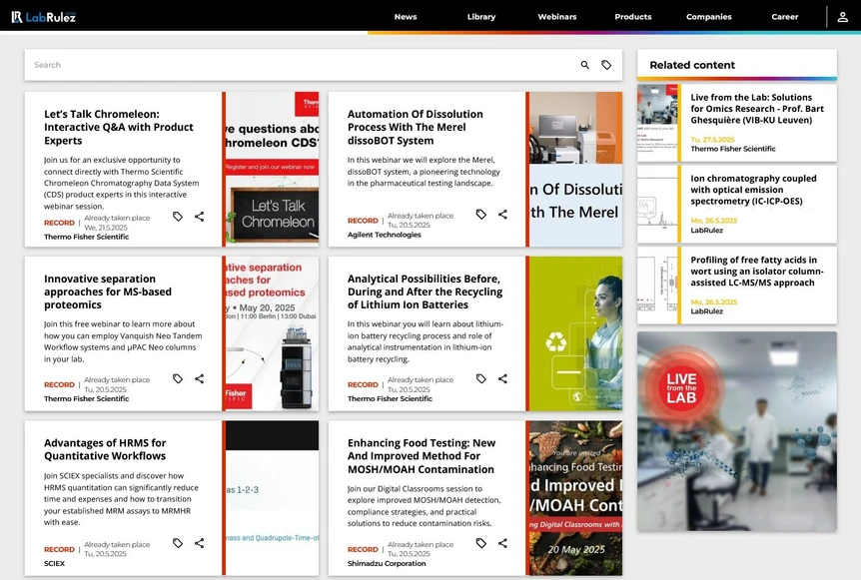Share the MOSH/MOAH food testing webinar
Screen dimensions: 861x580
(x=502, y=543)
